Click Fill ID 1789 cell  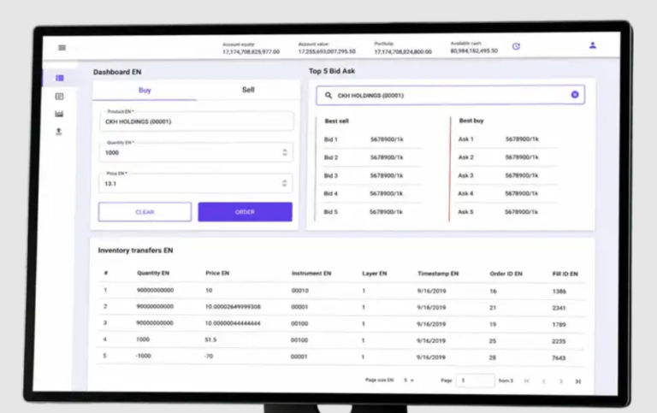coord(559,325)
